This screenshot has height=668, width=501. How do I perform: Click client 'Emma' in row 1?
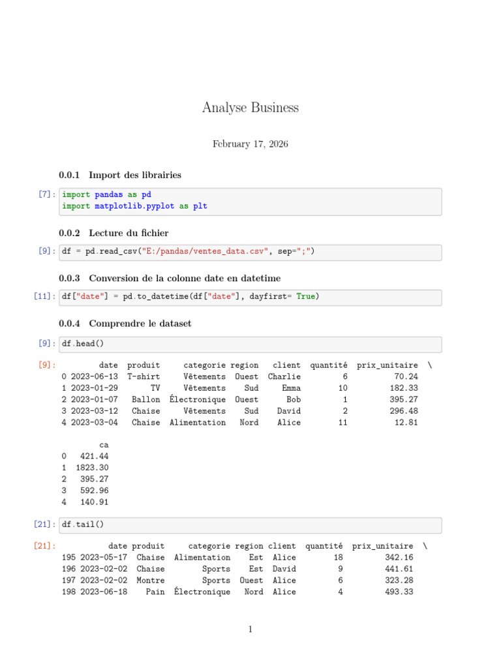click(x=292, y=388)
